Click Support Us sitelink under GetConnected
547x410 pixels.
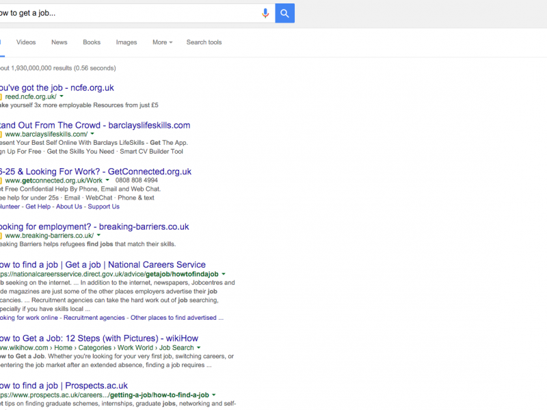104,206
